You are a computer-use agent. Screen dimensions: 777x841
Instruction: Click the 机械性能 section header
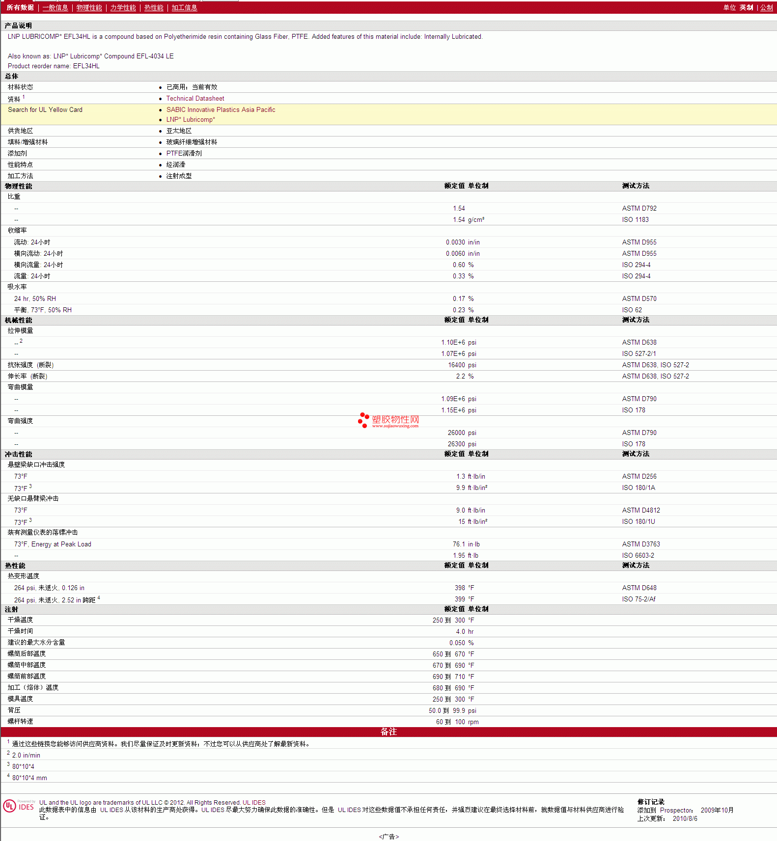click(x=18, y=321)
